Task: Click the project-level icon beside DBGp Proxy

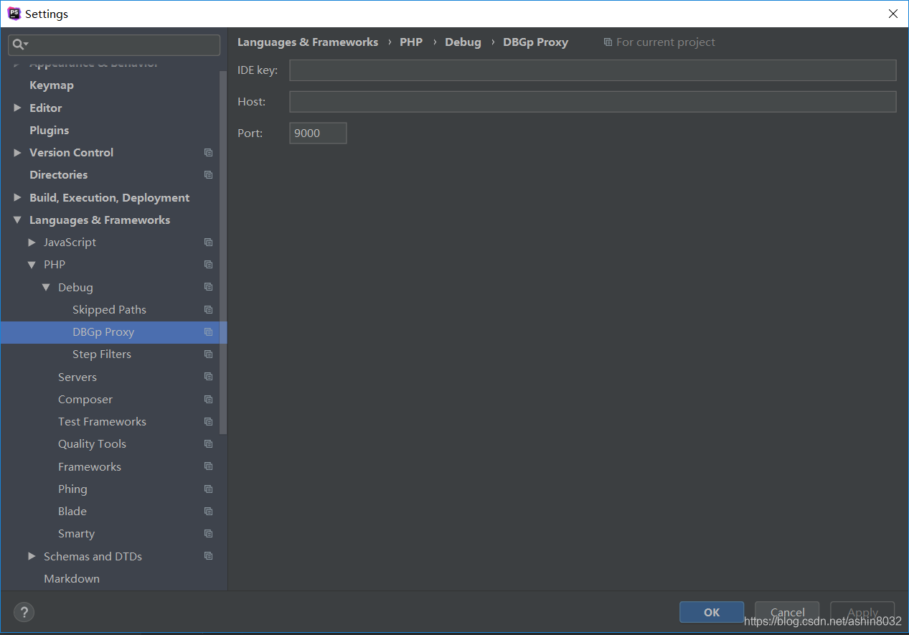Action: pos(208,332)
